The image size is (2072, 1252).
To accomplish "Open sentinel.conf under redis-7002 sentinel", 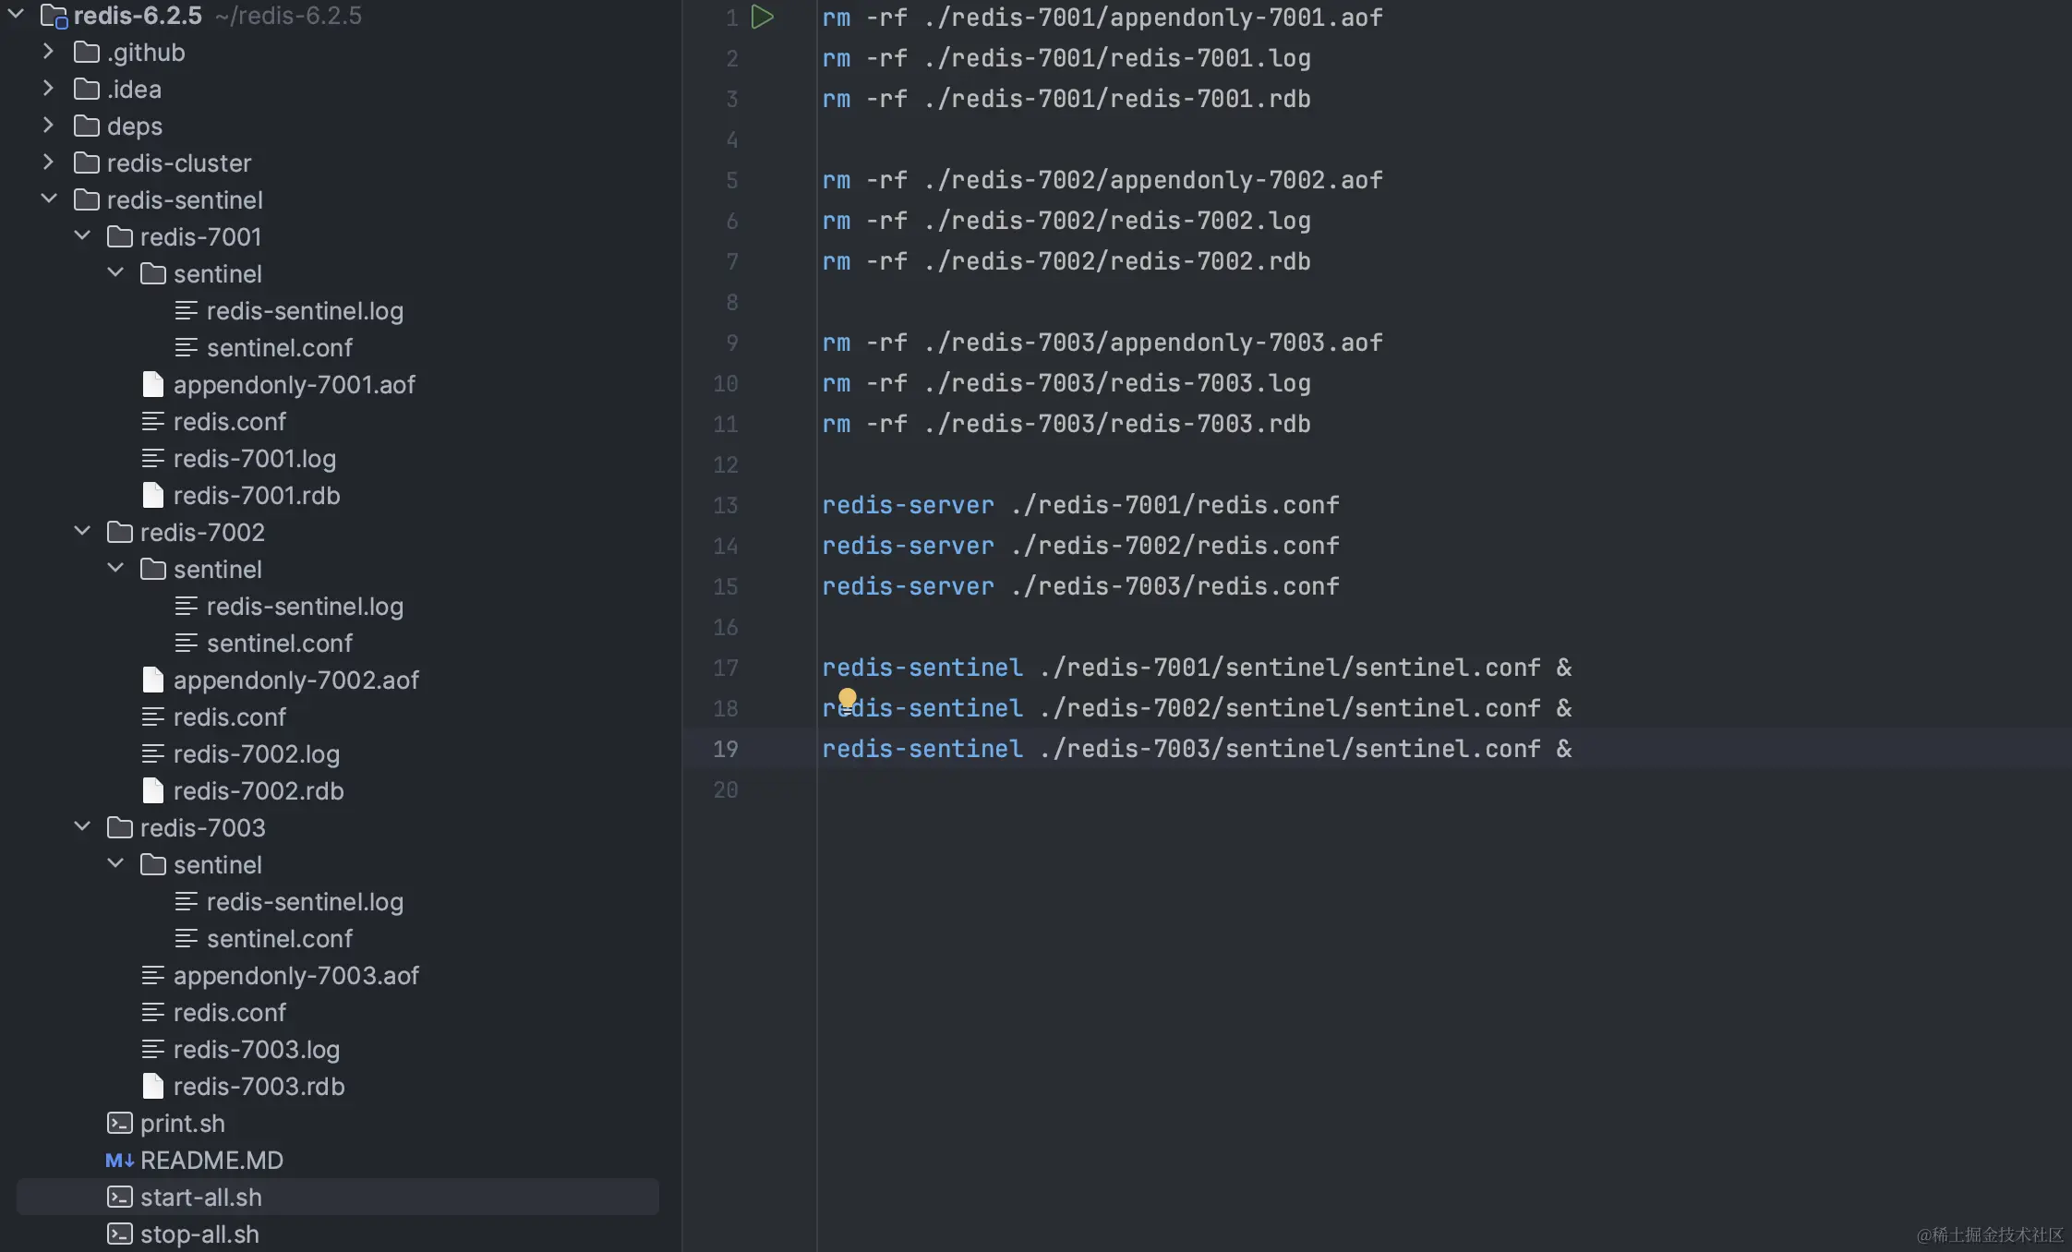I will [x=279, y=643].
